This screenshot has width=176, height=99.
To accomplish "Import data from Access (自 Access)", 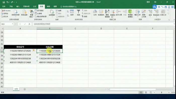I will click(6, 11).
